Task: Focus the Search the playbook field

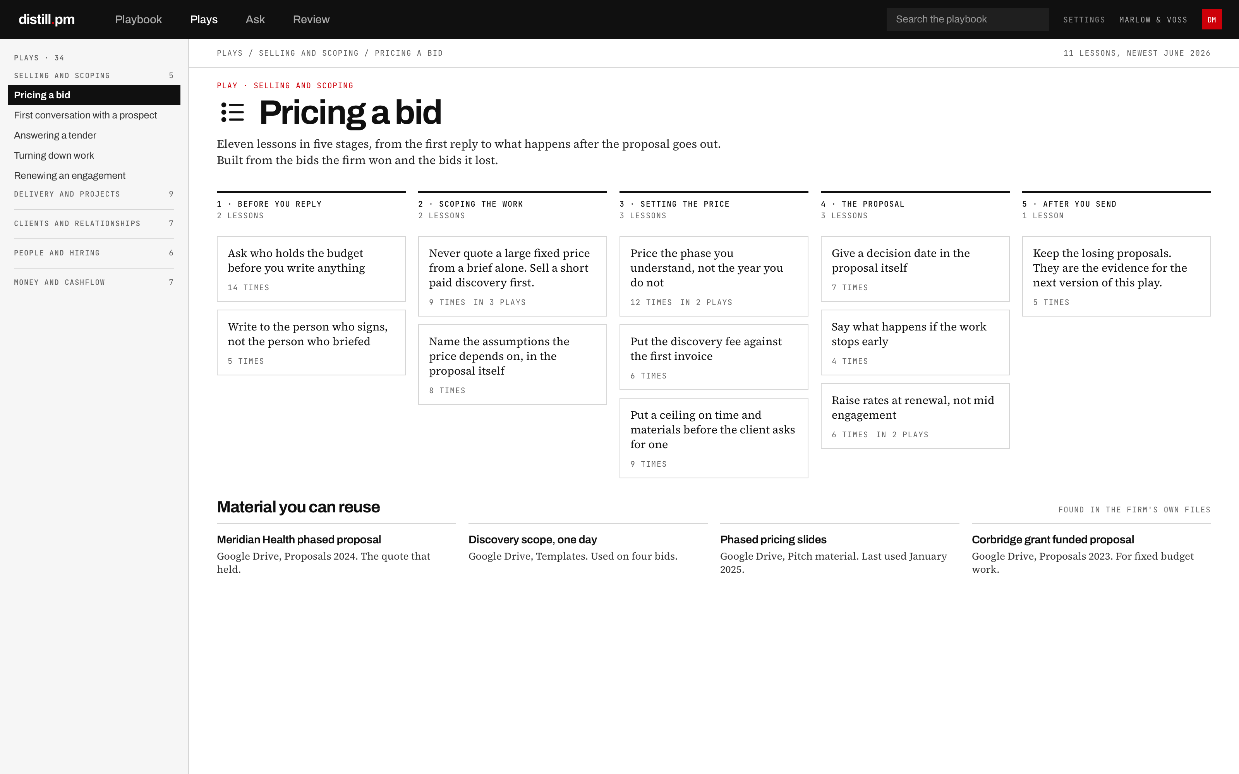Action: 968,19
